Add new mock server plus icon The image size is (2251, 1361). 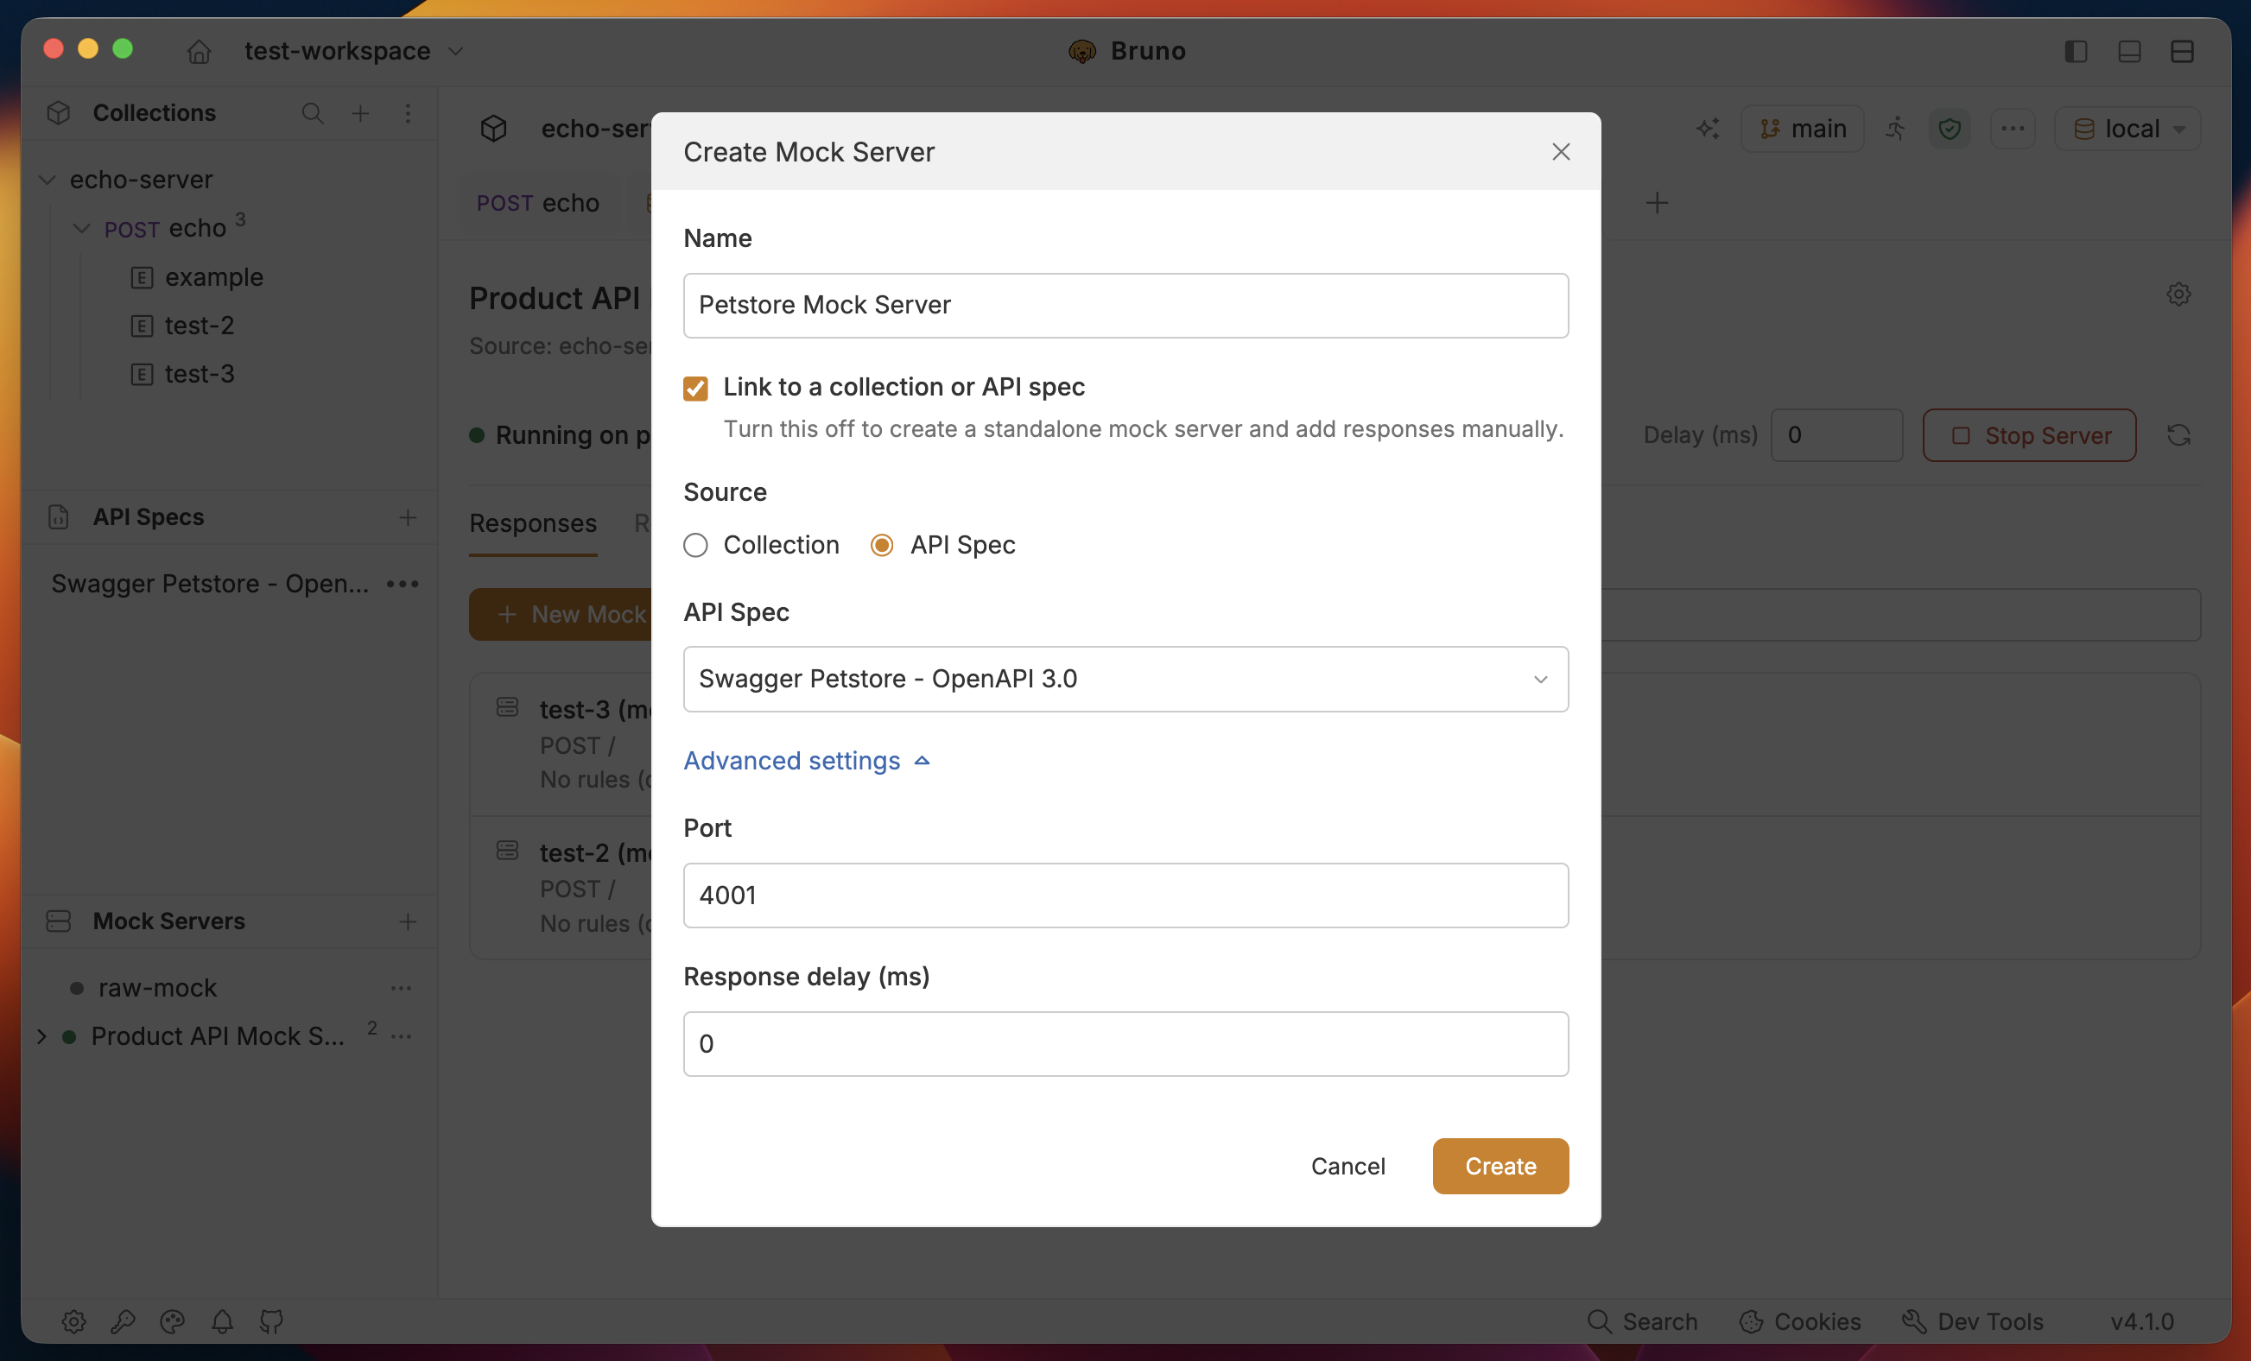click(x=408, y=921)
